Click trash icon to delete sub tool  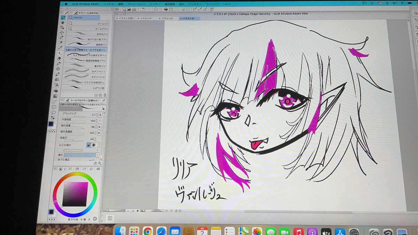coord(105,95)
